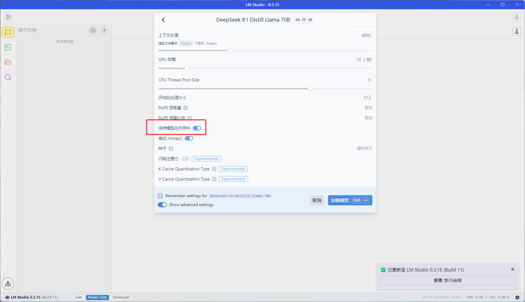
Task: Switch to Developer mode
Action: (x=121, y=297)
